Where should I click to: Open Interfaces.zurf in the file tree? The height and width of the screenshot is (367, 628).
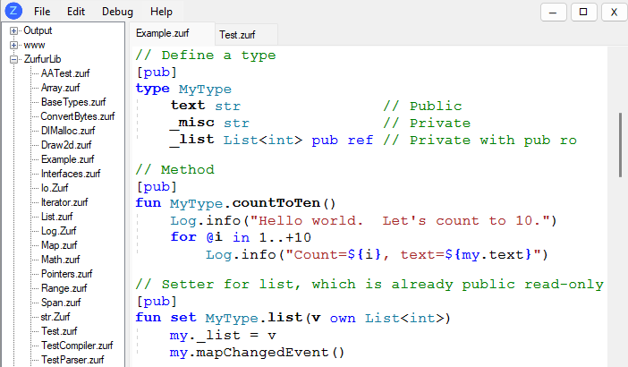(x=71, y=174)
